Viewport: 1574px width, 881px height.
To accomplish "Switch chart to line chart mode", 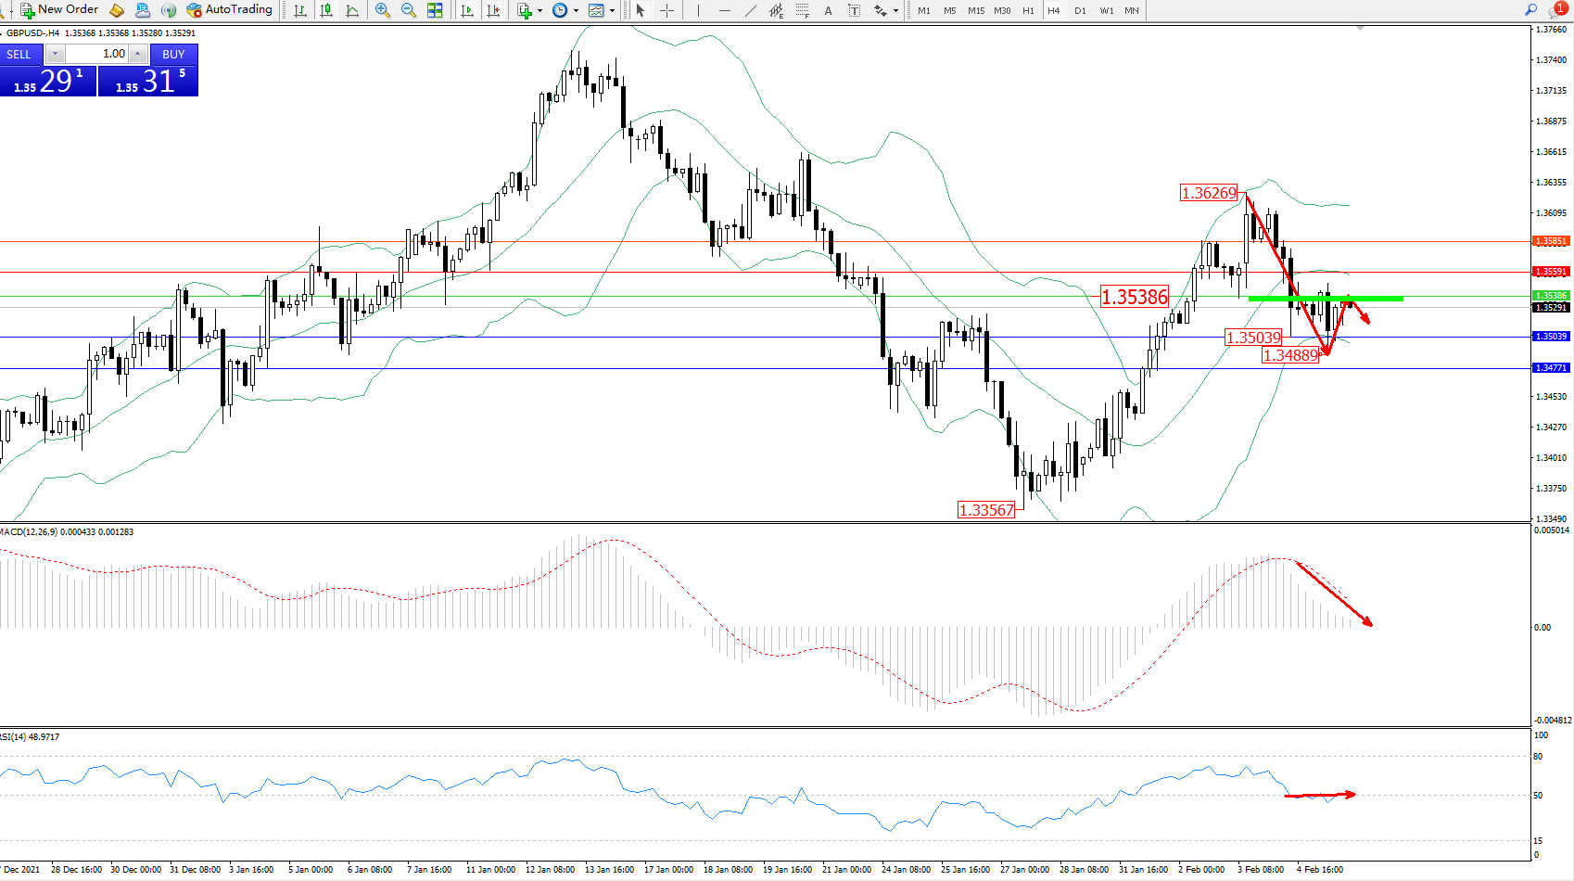I will [x=352, y=10].
